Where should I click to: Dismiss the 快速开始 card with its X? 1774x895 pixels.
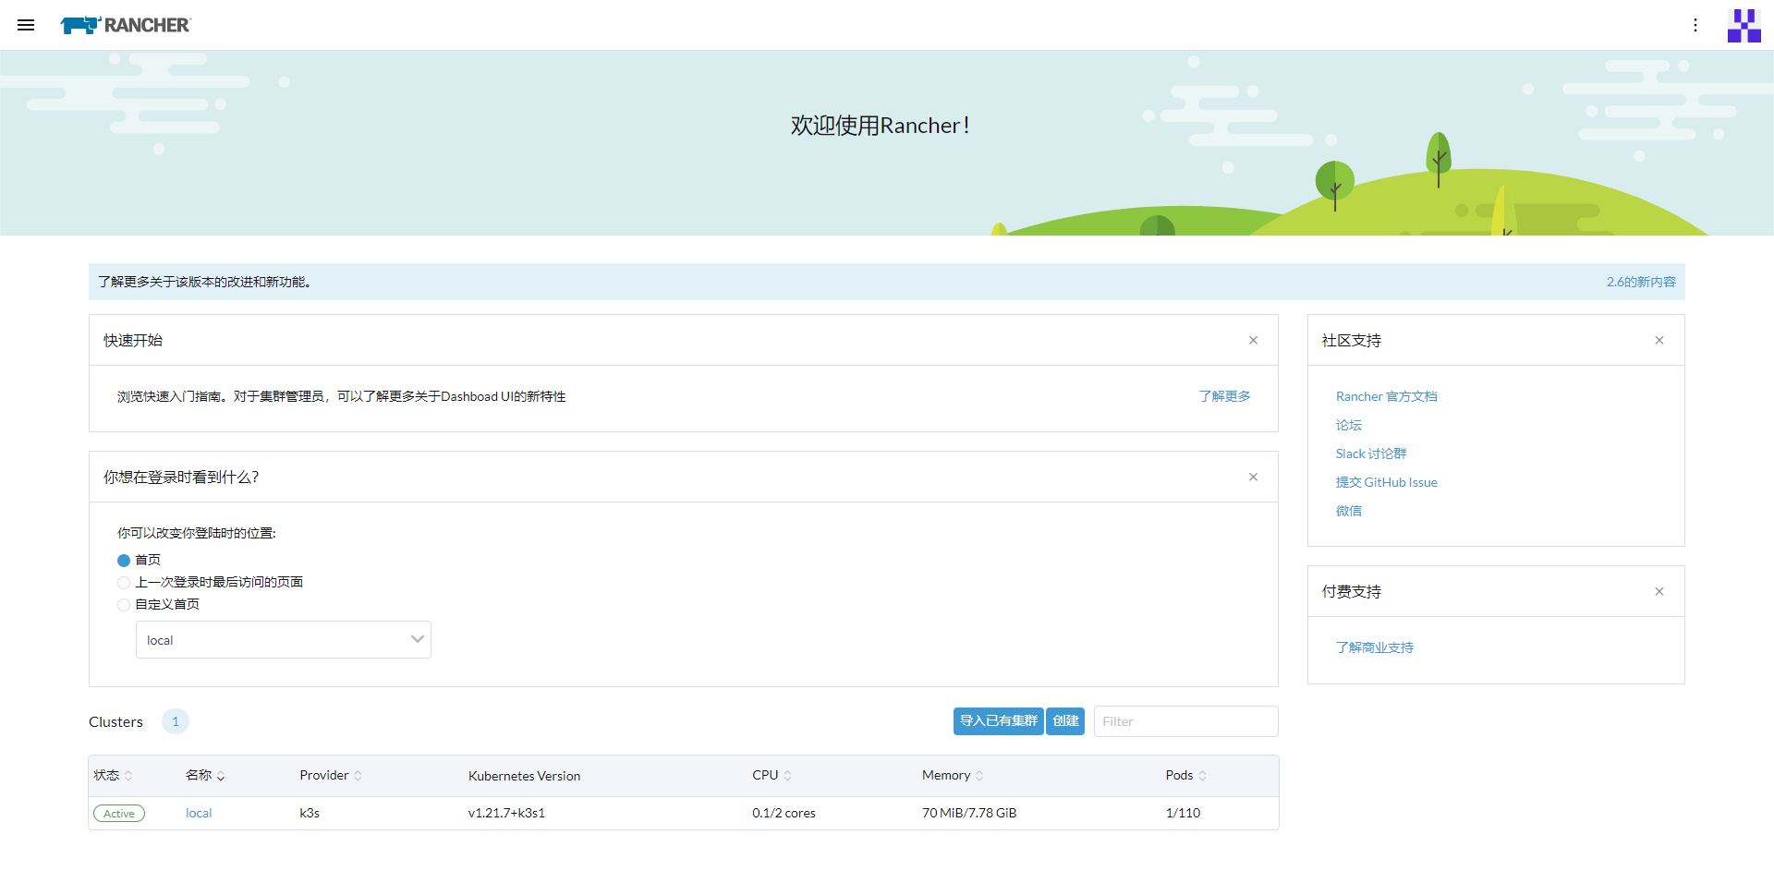(x=1253, y=340)
